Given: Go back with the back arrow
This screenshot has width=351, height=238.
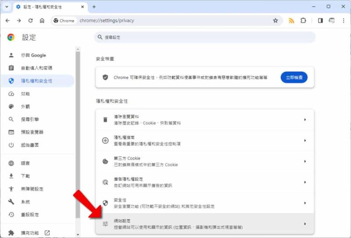Looking at the screenshot, I should pyautogui.click(x=7, y=21).
